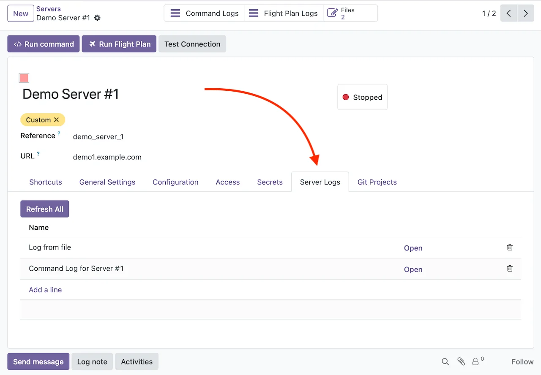Delete Command Log for Server #1 entry

510,269
